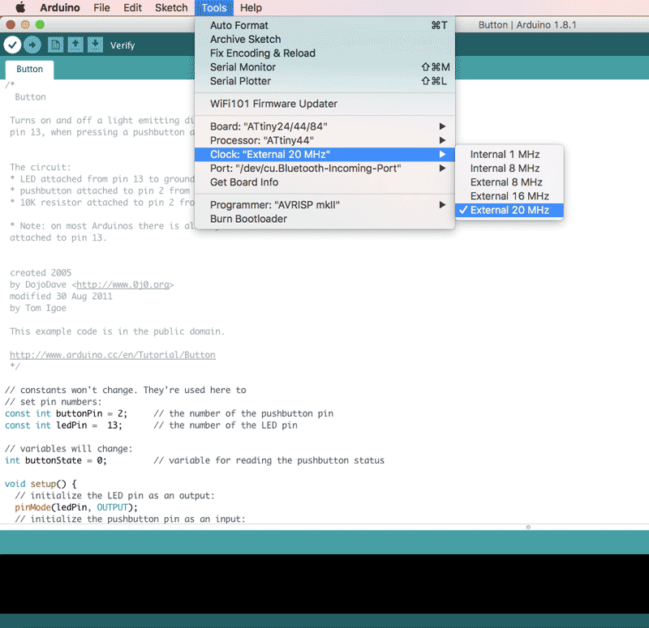The image size is (649, 628).
Task: Choose Archive Sketch menu entry
Action: [325, 39]
